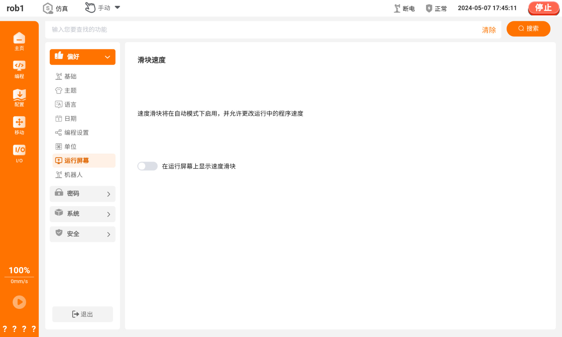Click 清除 to clear search
Viewport: 562px width, 337px height.
489,30
